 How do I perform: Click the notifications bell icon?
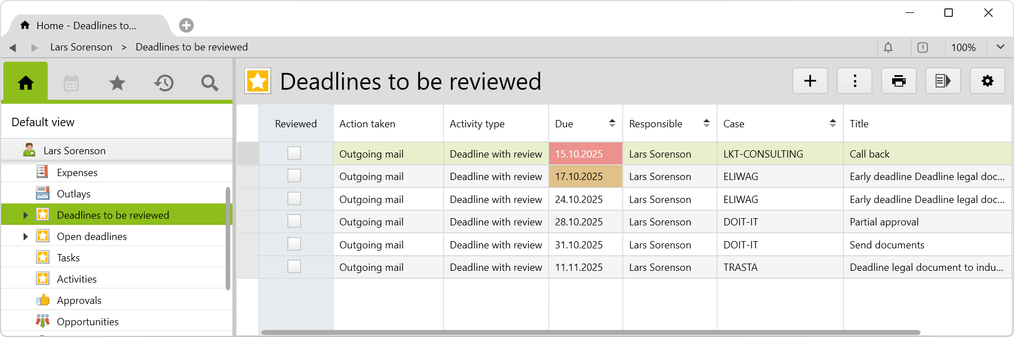tap(888, 48)
